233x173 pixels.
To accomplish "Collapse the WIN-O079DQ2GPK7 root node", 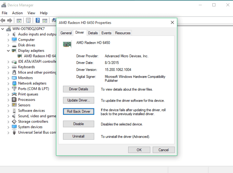I will pyautogui.click(x=3, y=29).
